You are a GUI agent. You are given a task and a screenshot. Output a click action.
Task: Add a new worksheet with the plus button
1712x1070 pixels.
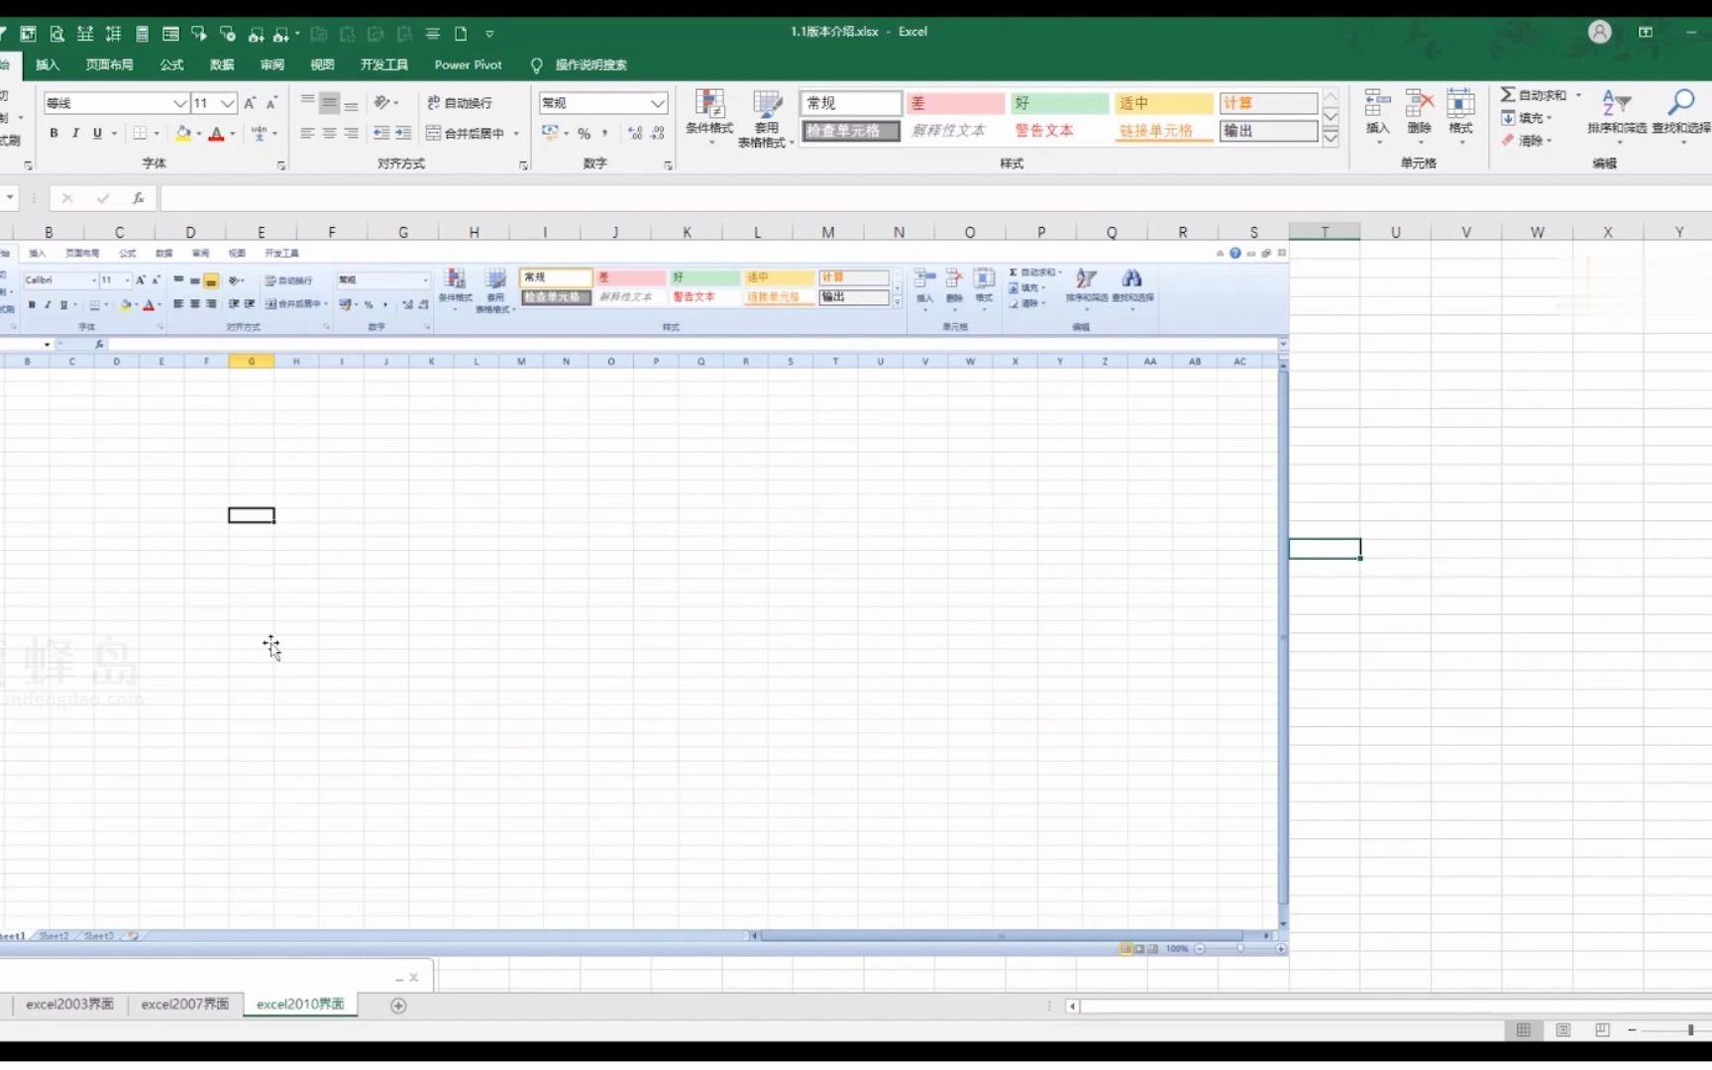[x=398, y=1005]
